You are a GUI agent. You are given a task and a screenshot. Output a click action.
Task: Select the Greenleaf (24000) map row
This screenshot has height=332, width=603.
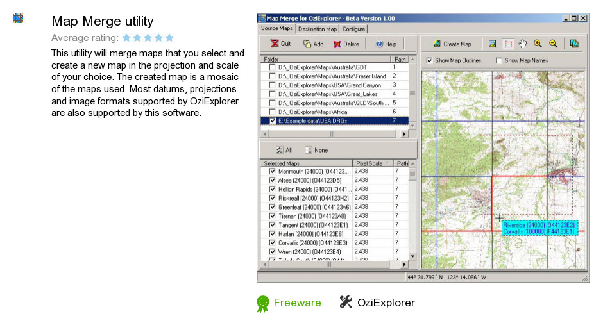click(334, 207)
